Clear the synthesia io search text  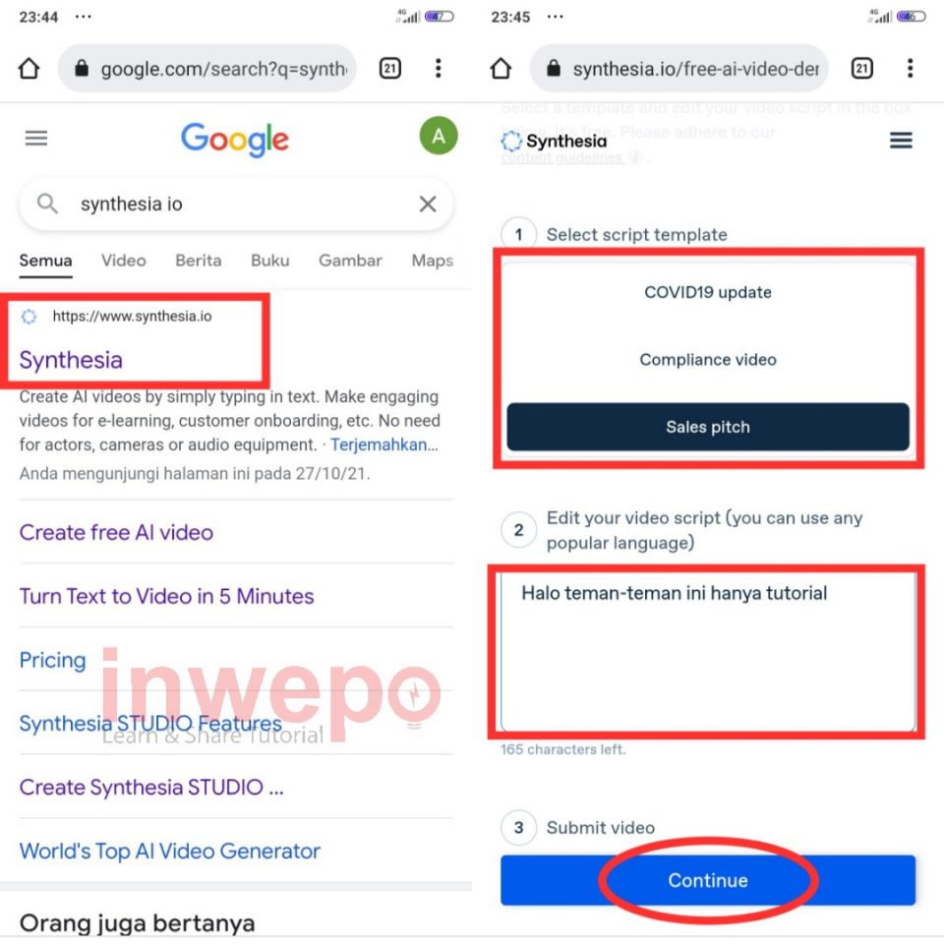[428, 205]
